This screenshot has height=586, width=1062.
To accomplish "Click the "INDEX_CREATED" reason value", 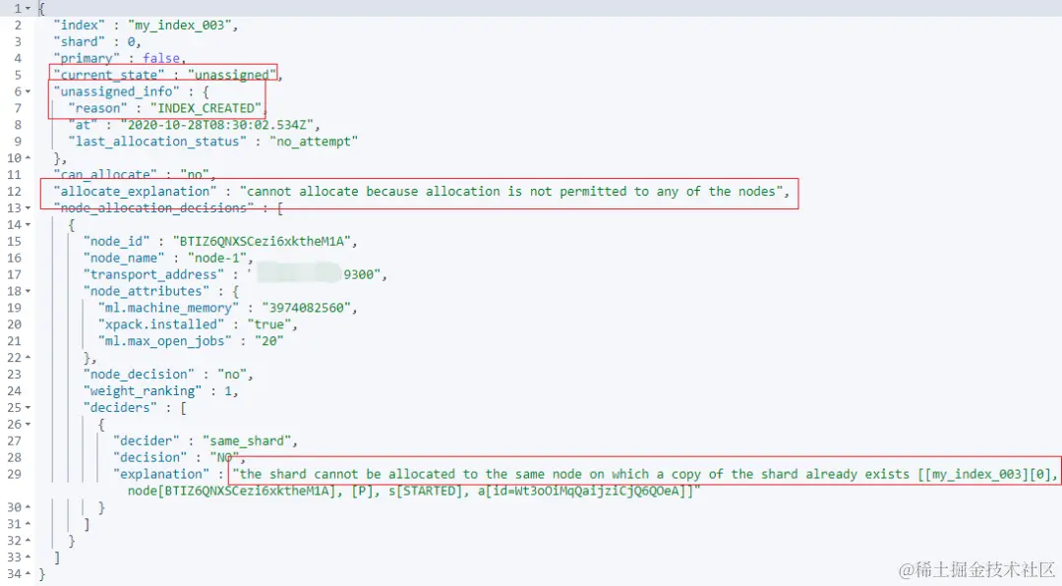I will [x=206, y=108].
